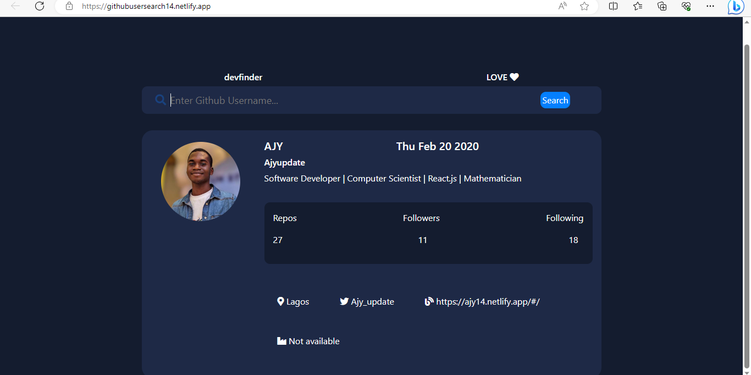View site info via padlock icon
Image resolution: width=751 pixels, height=375 pixels.
pyautogui.click(x=69, y=6)
